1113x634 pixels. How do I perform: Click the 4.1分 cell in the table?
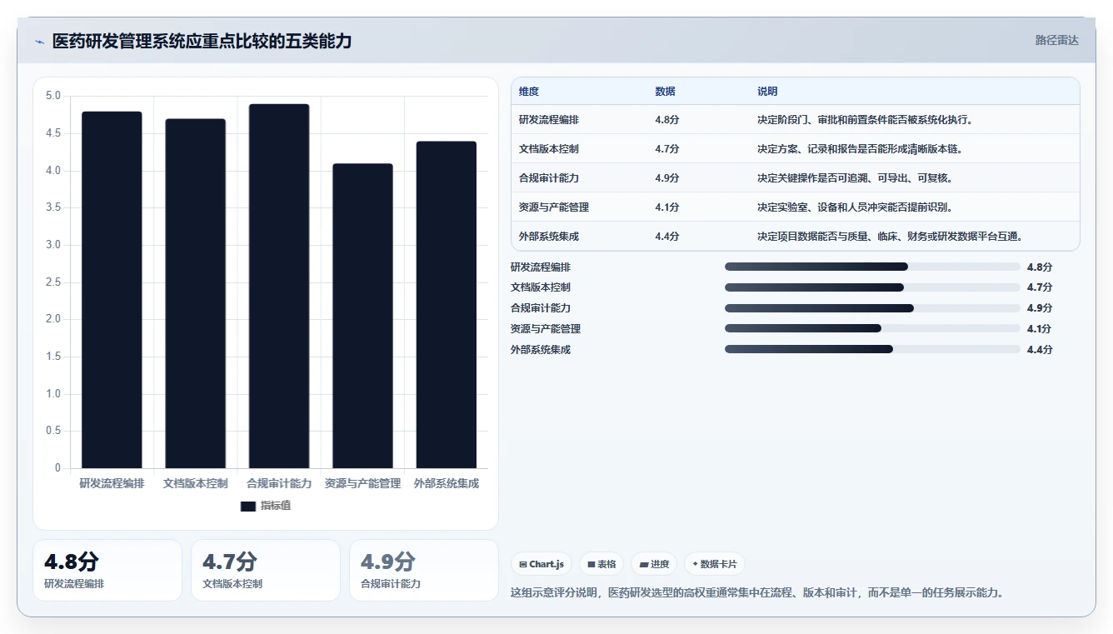666,207
